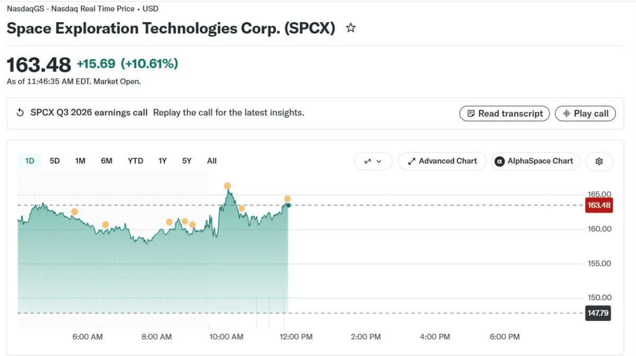Viewport: 636px width, 356px height.
Task: Switch to 5Y chart range
Action: pos(187,161)
